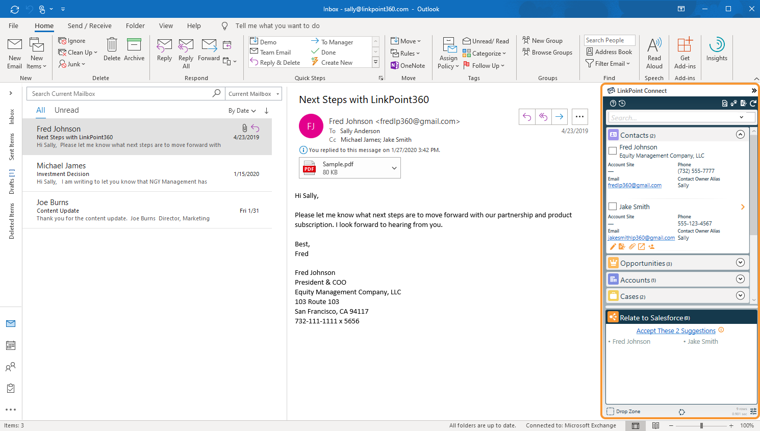Viewport: 760px width, 431px height.
Task: Click New Email in ribbon
Action: (15, 54)
